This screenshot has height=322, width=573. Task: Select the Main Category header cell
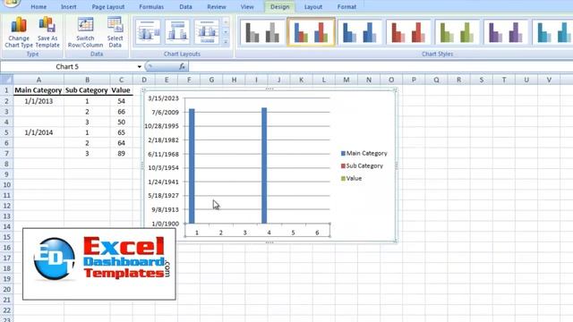pos(38,90)
